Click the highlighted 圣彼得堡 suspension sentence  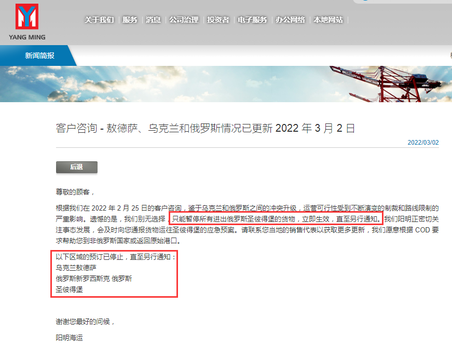point(276,219)
